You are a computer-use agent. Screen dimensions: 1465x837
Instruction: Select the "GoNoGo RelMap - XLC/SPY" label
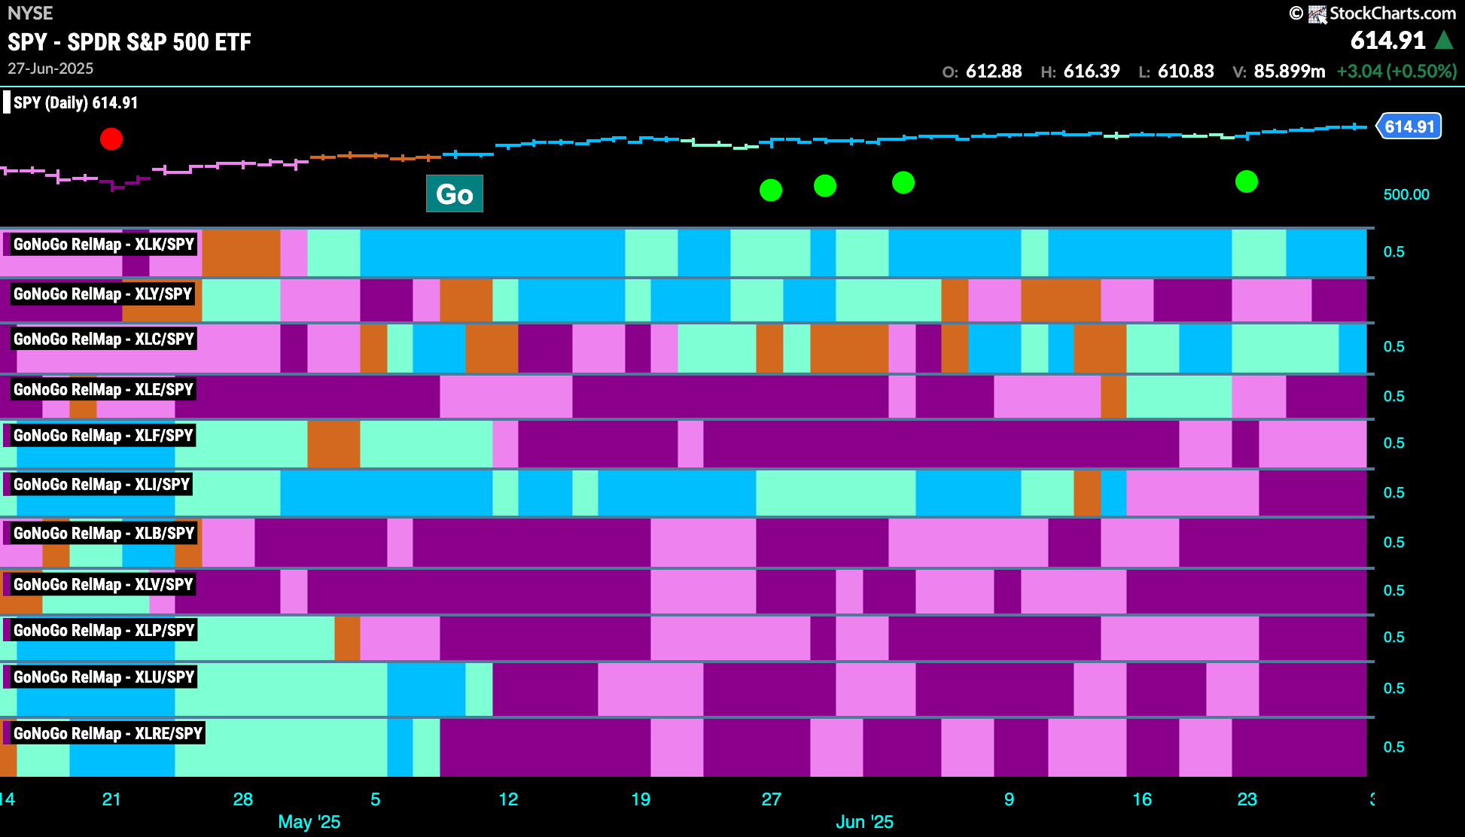point(104,339)
